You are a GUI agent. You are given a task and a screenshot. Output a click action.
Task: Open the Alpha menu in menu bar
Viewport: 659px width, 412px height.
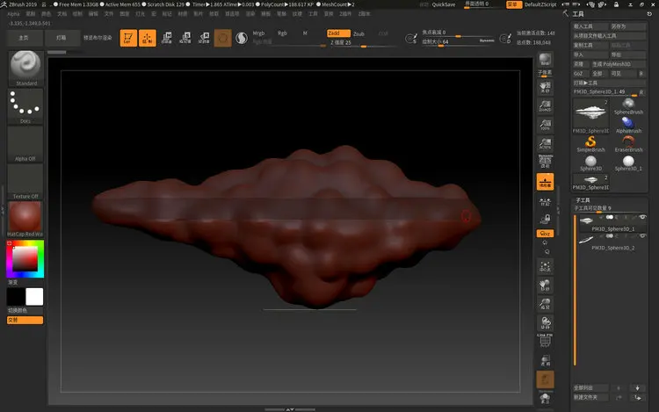[13, 14]
